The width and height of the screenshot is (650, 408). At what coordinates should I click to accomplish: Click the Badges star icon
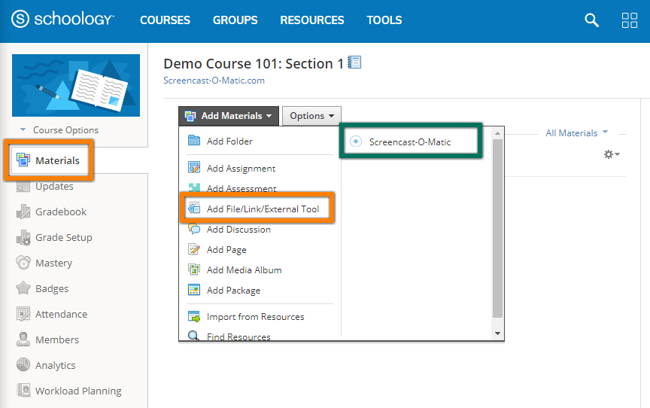[23, 288]
